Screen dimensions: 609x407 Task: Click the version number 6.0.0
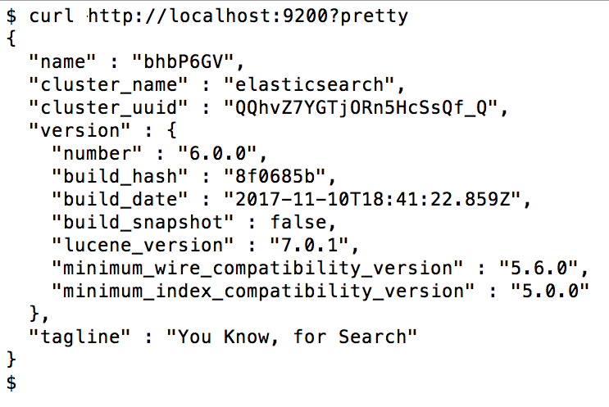pos(217,153)
